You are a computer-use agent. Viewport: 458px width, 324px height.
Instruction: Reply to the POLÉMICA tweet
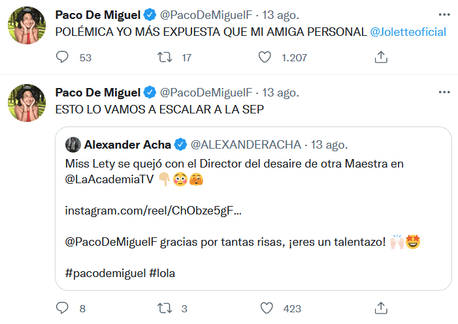[x=63, y=57]
